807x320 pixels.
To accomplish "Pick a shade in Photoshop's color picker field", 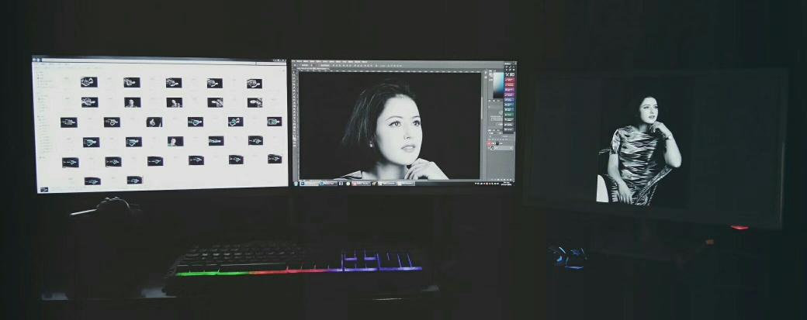I will point(498,85).
